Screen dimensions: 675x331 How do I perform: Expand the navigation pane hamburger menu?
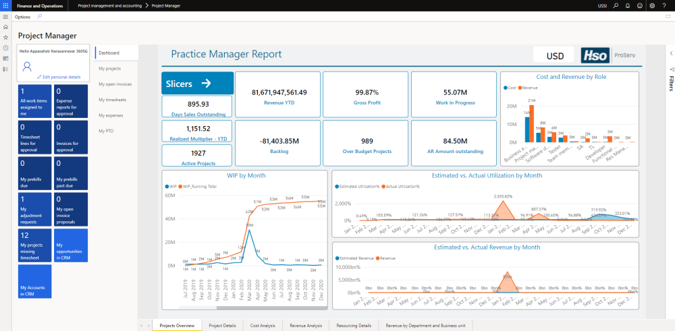coord(5,17)
